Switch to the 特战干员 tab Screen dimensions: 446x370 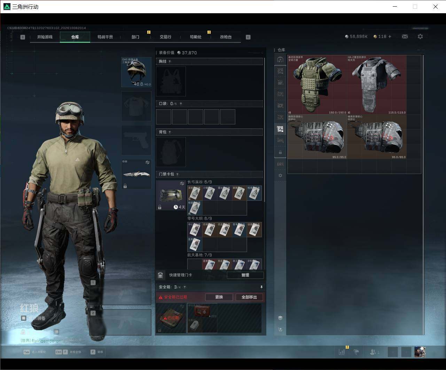click(x=105, y=37)
